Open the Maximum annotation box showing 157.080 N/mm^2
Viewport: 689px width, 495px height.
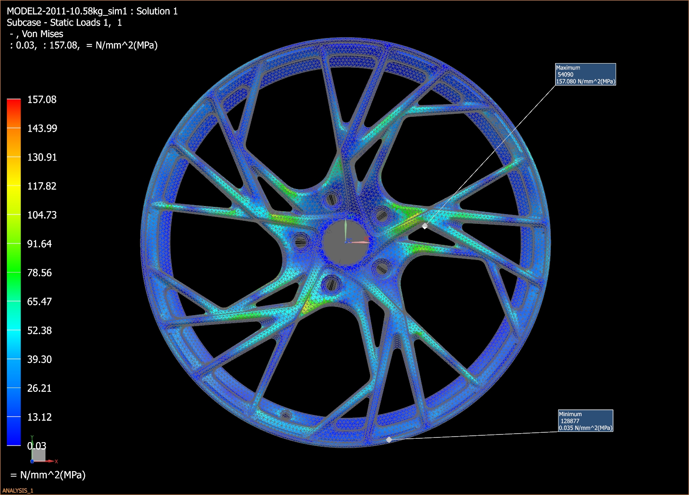585,74
